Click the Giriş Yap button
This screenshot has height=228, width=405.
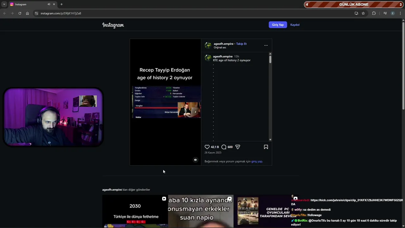tap(278, 25)
